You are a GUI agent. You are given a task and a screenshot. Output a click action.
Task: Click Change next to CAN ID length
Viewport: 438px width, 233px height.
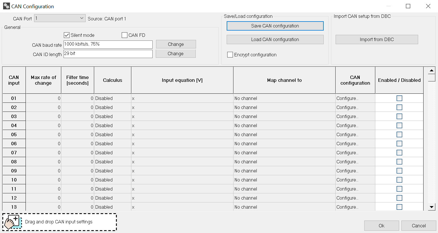coord(175,54)
